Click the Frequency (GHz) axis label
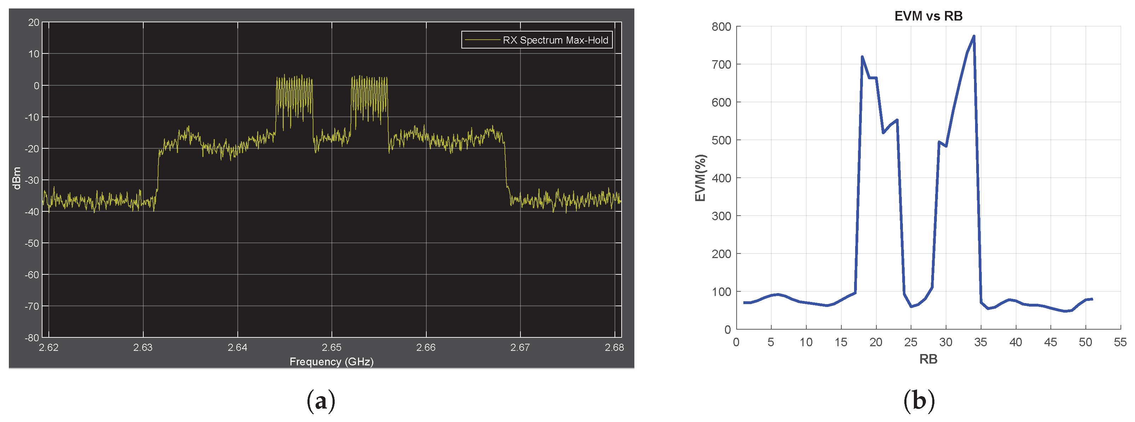Viewport: 1135px width, 422px height. (331, 361)
